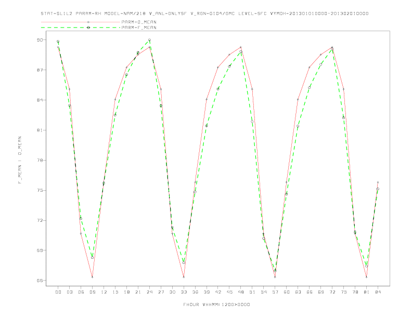Click the x-axis tick label 24
The height and width of the screenshot is (318, 412).
coord(149,292)
